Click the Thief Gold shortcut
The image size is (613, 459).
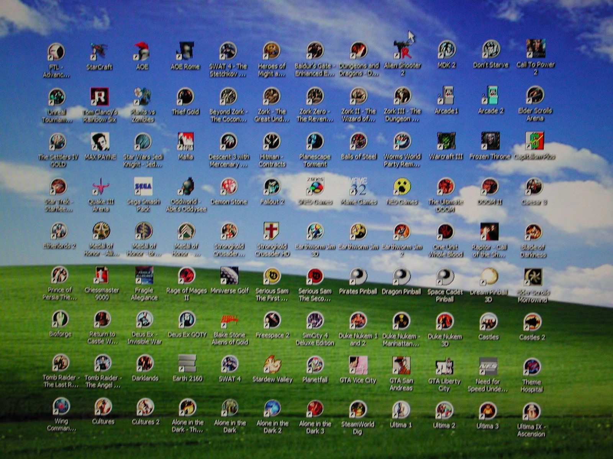click(x=185, y=96)
